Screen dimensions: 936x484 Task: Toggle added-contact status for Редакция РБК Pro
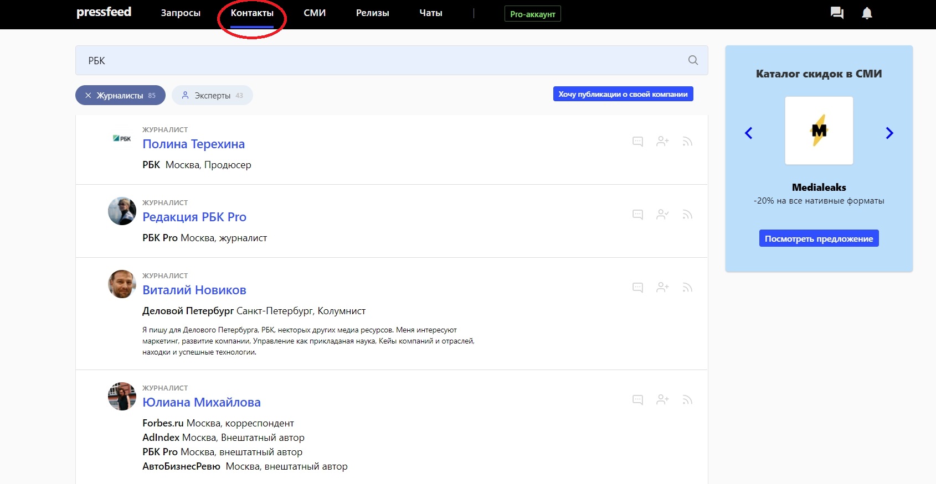662,215
